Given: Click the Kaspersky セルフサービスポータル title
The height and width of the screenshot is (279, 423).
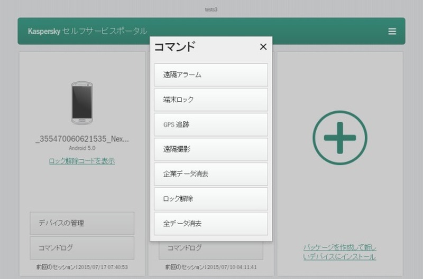Looking at the screenshot, I should (x=87, y=31).
